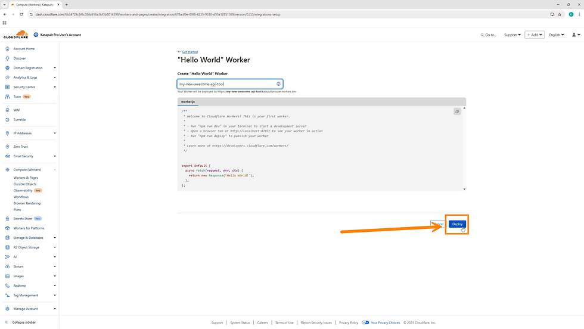Screen dimensions: 584x329
Task: Open Workers for Platforms
Action: pos(29,228)
